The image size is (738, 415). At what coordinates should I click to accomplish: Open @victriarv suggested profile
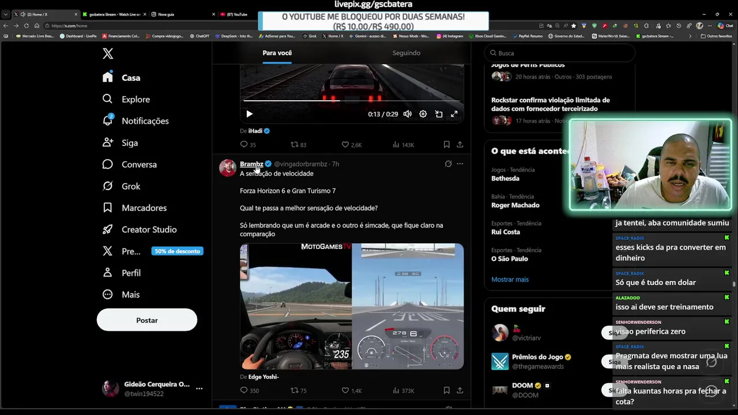[526, 338]
